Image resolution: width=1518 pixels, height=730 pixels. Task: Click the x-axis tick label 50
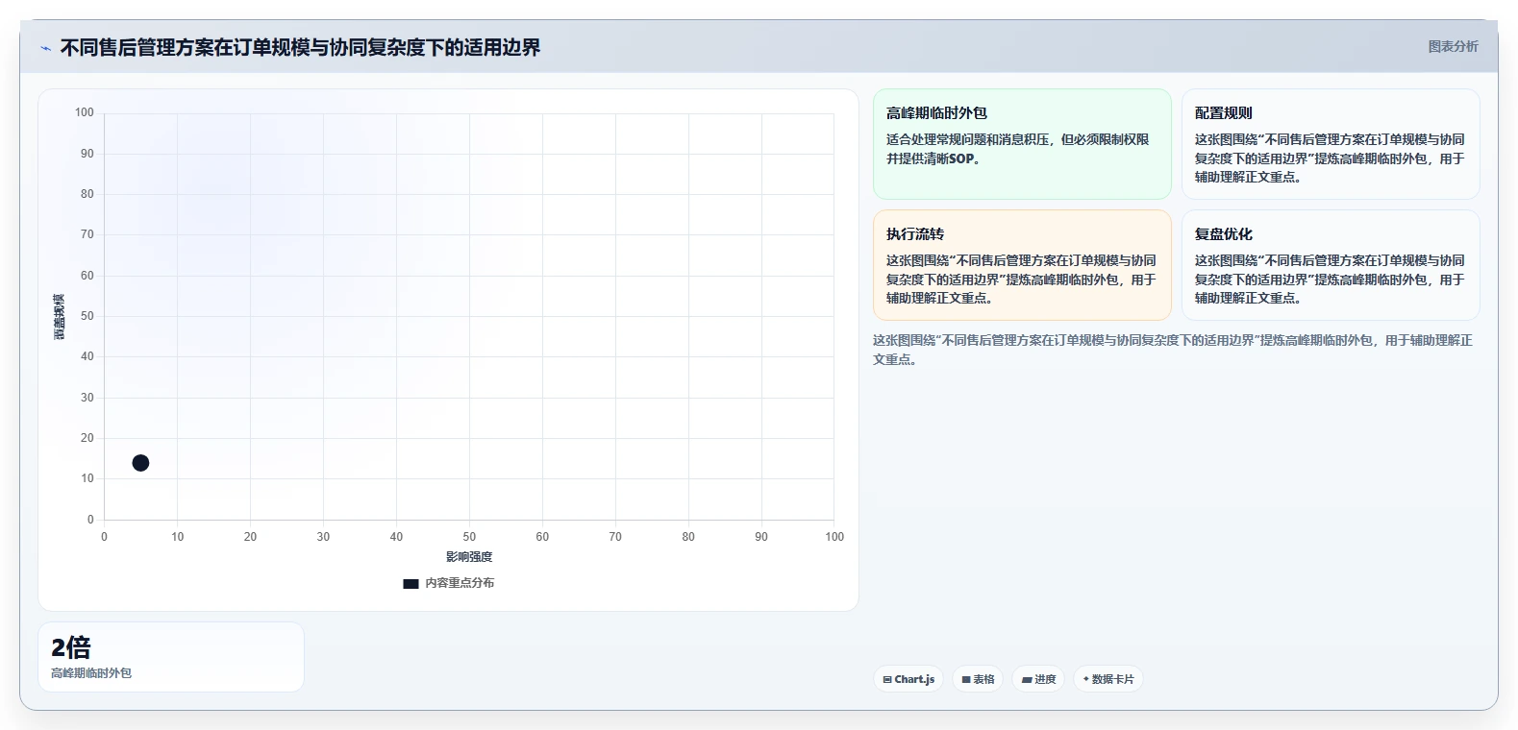tap(469, 537)
